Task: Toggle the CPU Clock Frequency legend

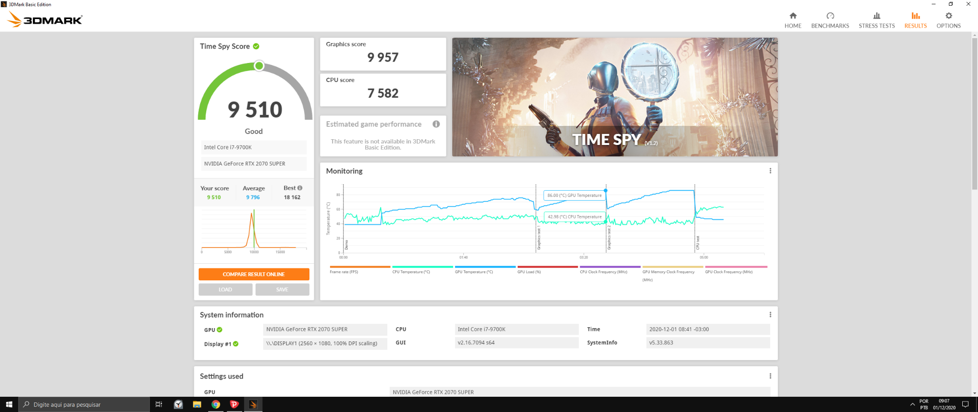Action: tap(610, 270)
